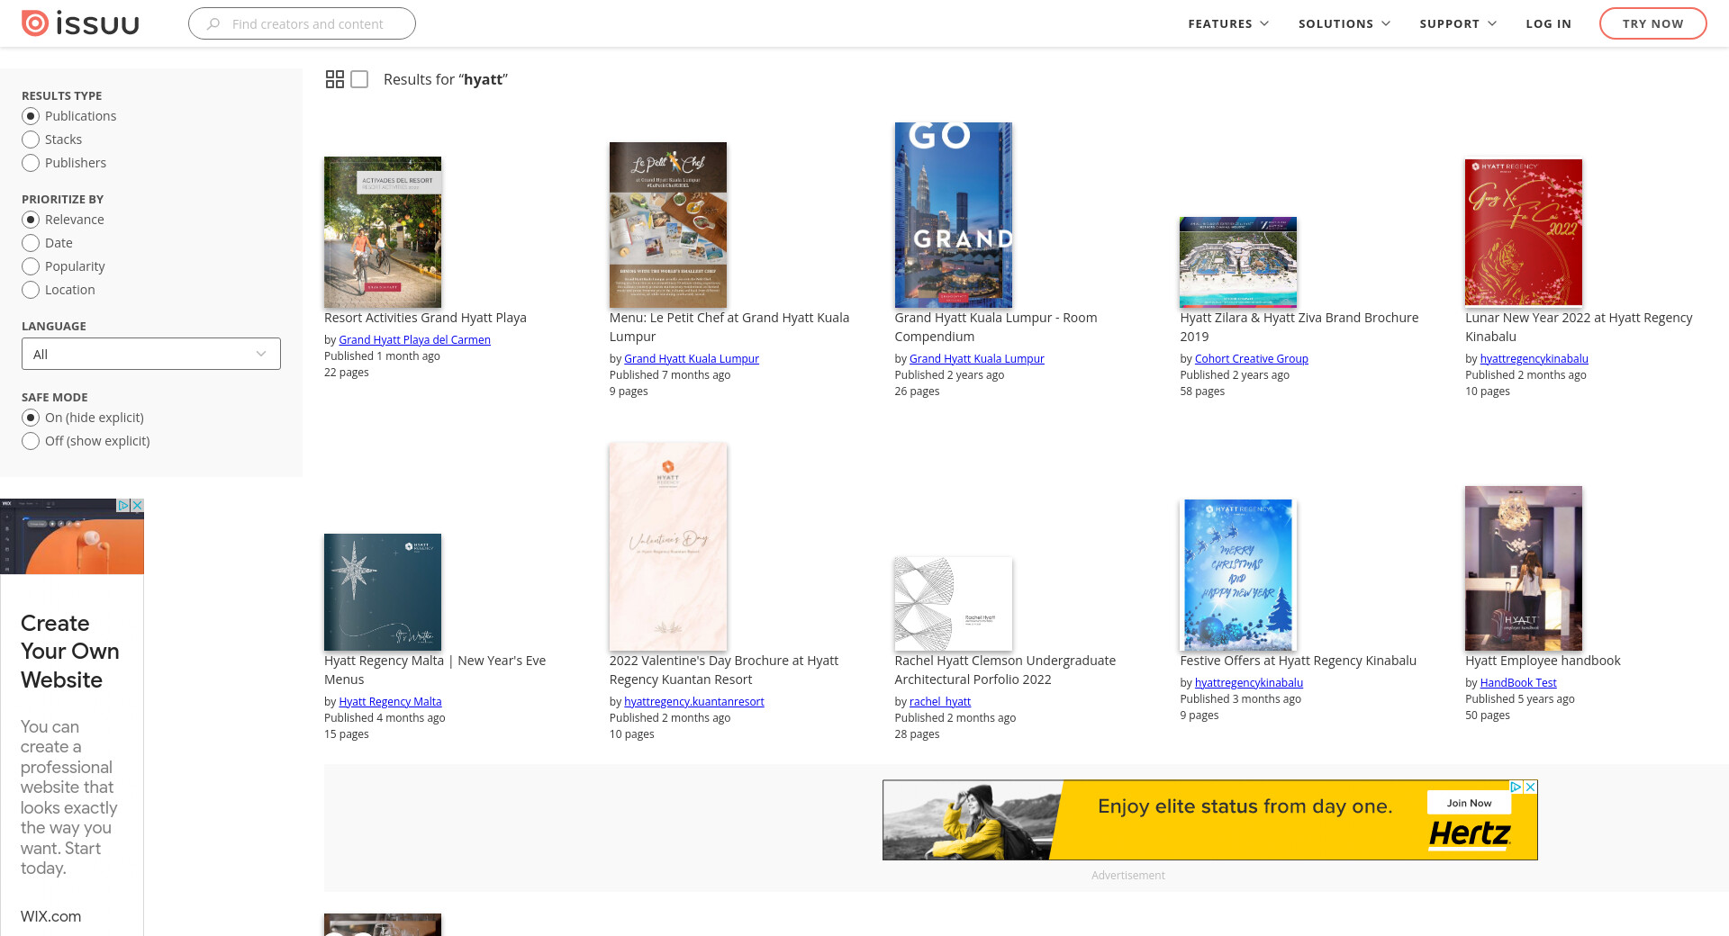
Task: Close the Hertz banner ad
Action: (1530, 787)
